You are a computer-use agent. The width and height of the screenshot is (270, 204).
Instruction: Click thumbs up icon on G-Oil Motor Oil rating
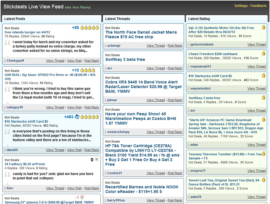pyautogui.click(x=263, y=27)
